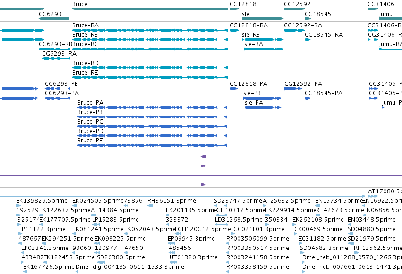Select the sle-PB protein label
Screen dimensions: 402x274
252,93
